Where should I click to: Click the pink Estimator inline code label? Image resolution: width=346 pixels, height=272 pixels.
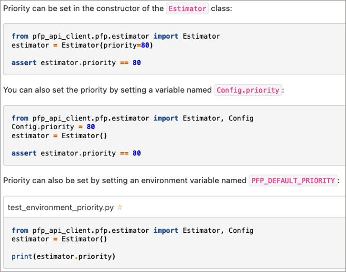pyautogui.click(x=187, y=9)
